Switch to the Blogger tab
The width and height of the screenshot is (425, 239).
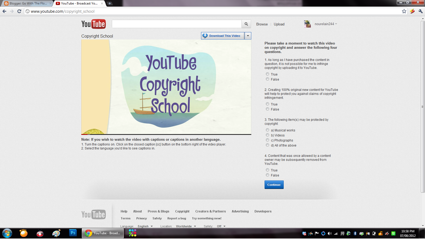click(28, 3)
